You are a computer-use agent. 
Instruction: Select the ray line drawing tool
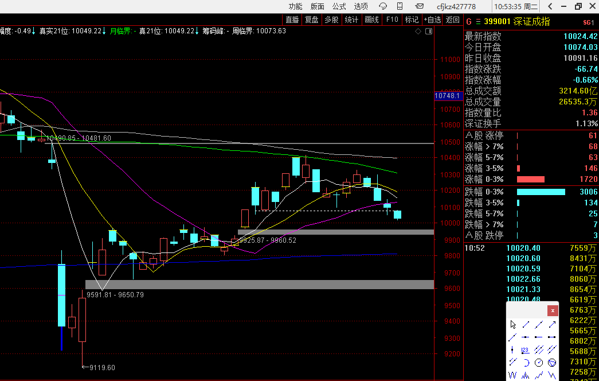(x=512, y=337)
